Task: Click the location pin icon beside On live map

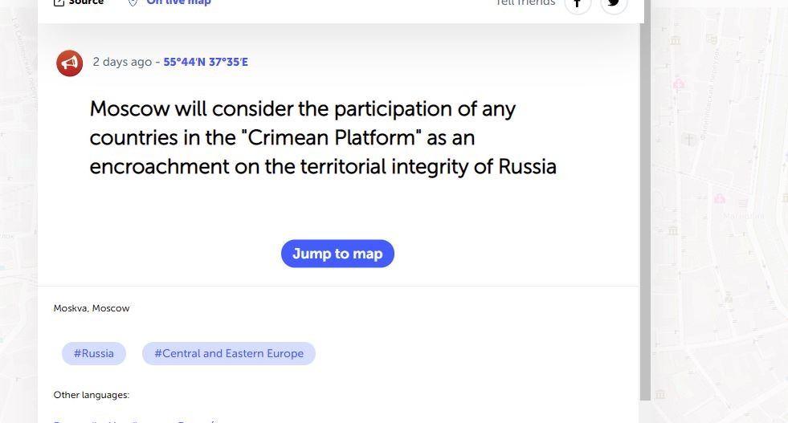Action: [133, 2]
